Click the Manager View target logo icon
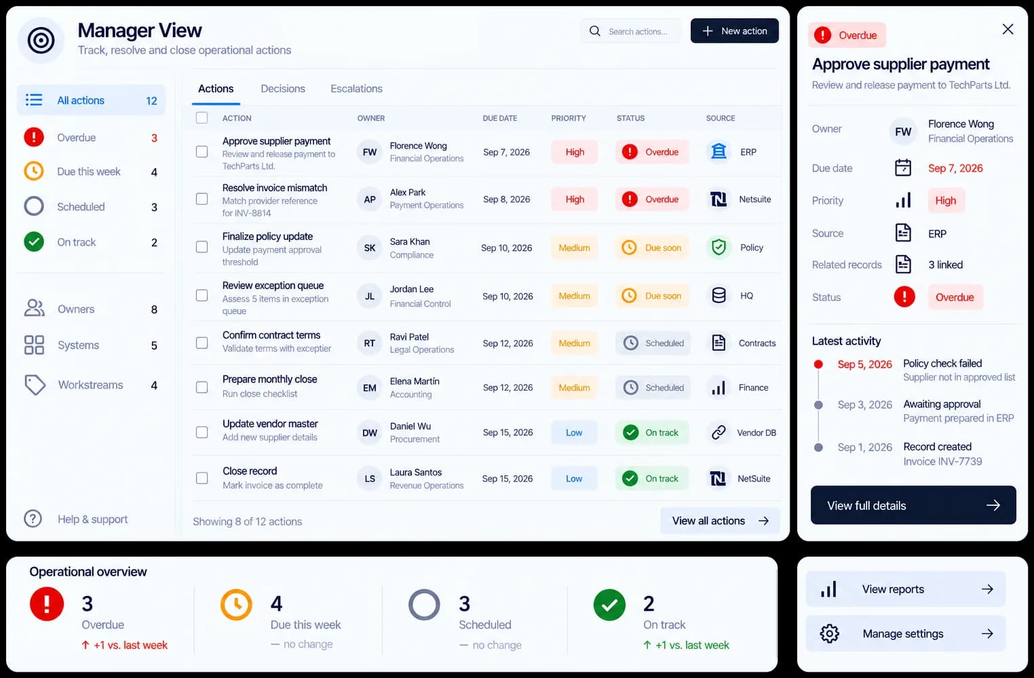 pyautogui.click(x=41, y=41)
